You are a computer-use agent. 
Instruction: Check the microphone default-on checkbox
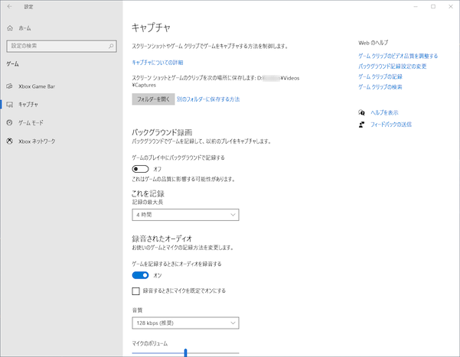136,291
